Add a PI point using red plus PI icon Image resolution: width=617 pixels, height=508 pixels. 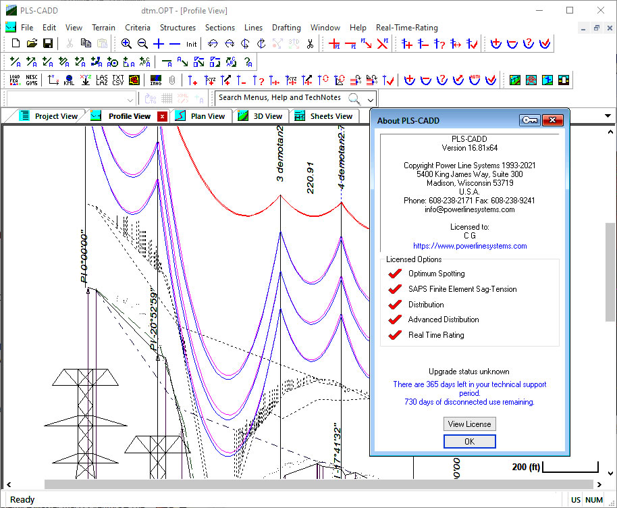[x=334, y=44]
